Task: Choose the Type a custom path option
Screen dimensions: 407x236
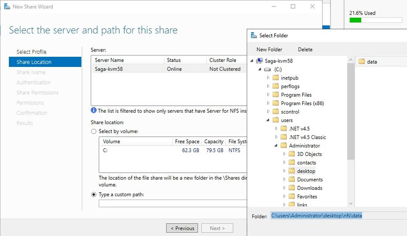Action: [93, 195]
